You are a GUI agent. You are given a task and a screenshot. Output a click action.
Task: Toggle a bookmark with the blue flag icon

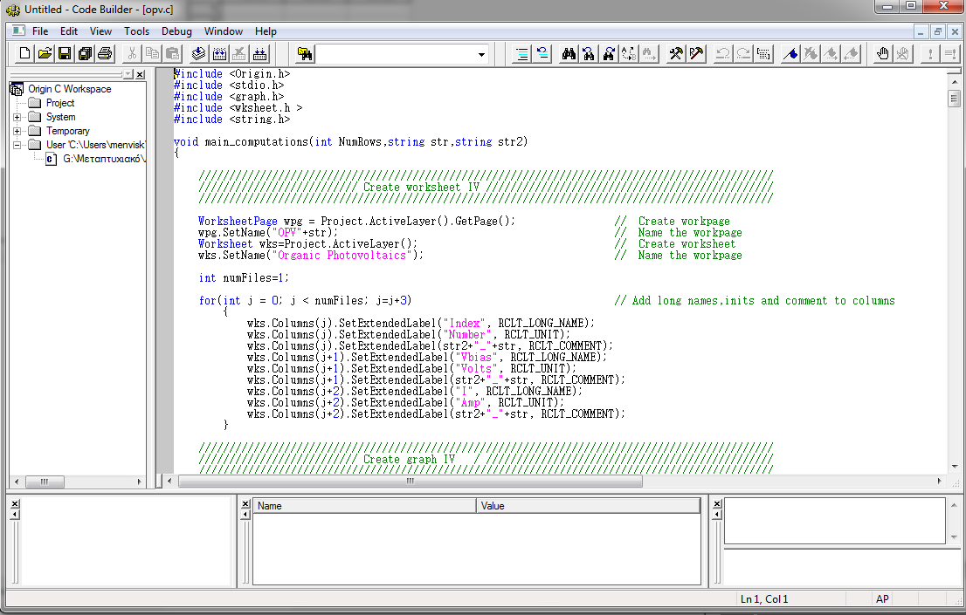pyautogui.click(x=790, y=53)
